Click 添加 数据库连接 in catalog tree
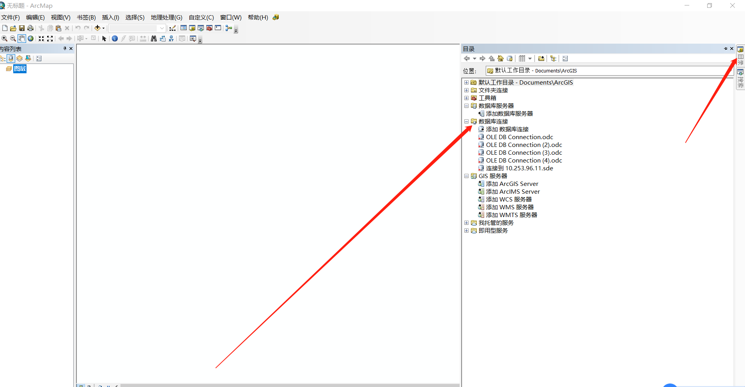This screenshot has width=745, height=387. pos(507,129)
